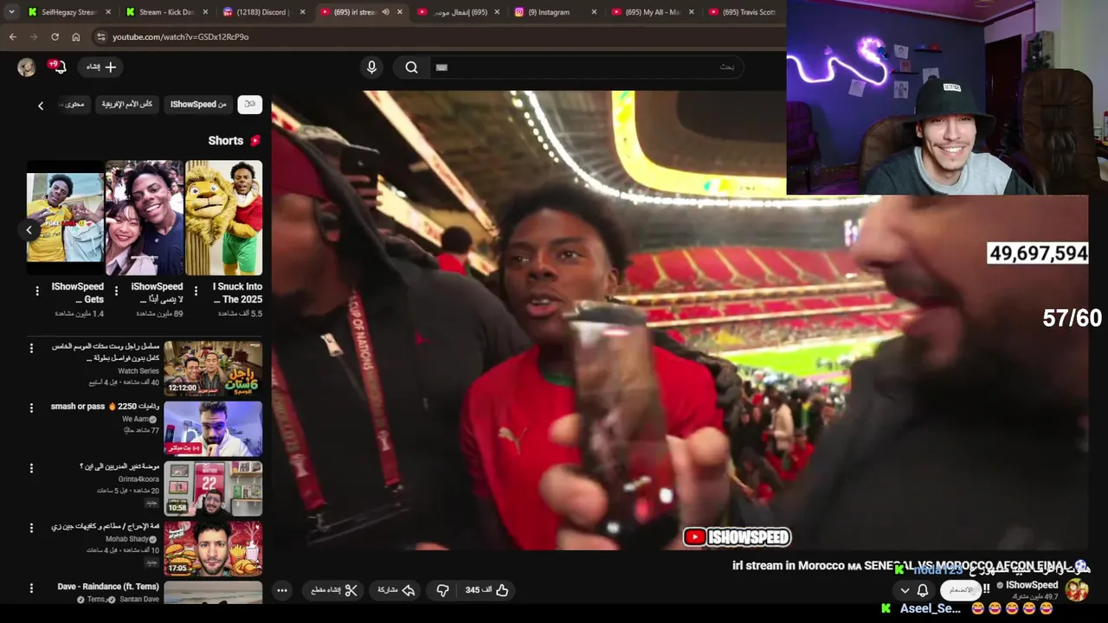Open 'smash or pass 2250' live video
Screen dimensions: 1108x623
[x=213, y=428]
